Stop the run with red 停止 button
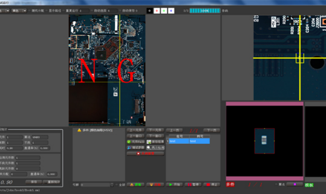The height and width of the screenshot is (194, 326). click(211, 184)
